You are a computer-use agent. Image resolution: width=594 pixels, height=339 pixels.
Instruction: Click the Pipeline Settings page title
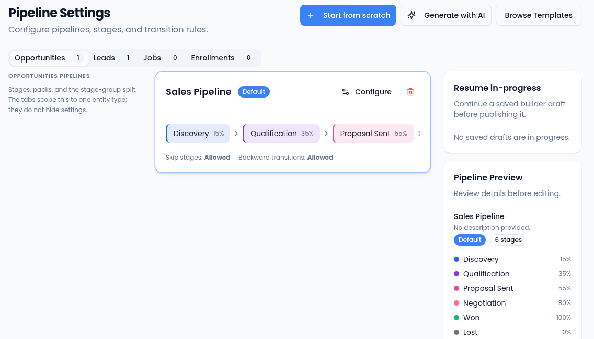pos(59,13)
